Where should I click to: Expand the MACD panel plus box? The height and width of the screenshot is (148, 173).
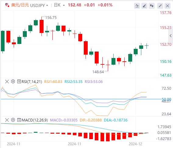(19, 120)
